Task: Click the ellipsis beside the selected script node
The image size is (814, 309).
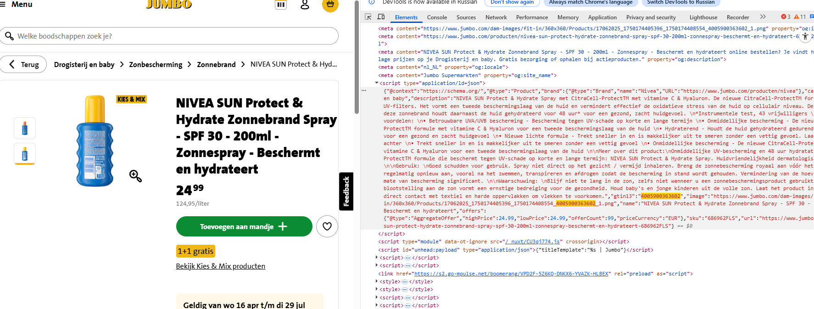Action: tap(364, 90)
